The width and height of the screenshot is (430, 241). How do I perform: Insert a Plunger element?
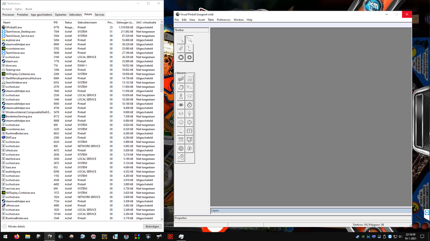[x=181, y=96]
